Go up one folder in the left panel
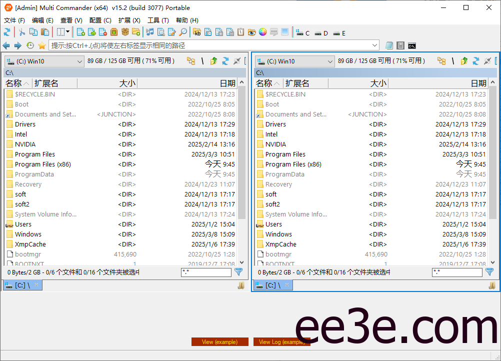The image size is (501, 361). coord(213,60)
